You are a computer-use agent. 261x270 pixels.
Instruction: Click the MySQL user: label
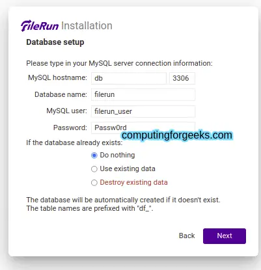pos(66,111)
